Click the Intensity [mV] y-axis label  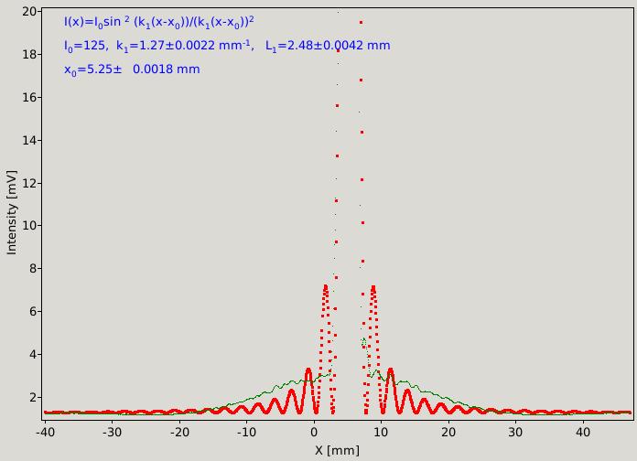pos(12,212)
